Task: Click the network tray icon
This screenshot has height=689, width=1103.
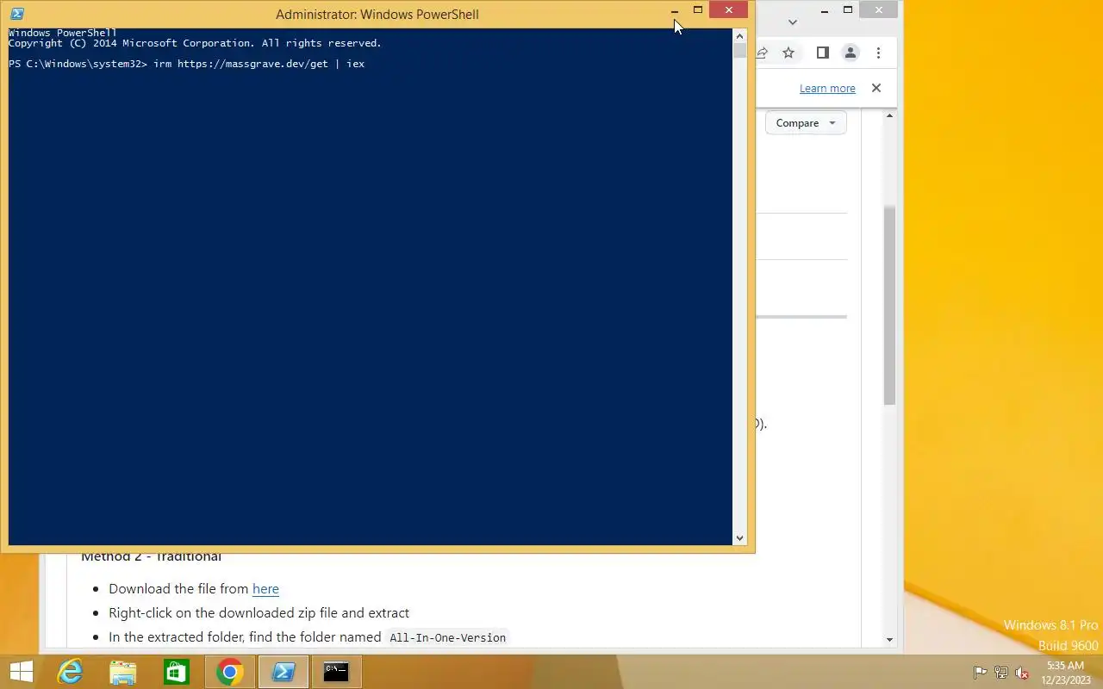Action: coord(1001,673)
